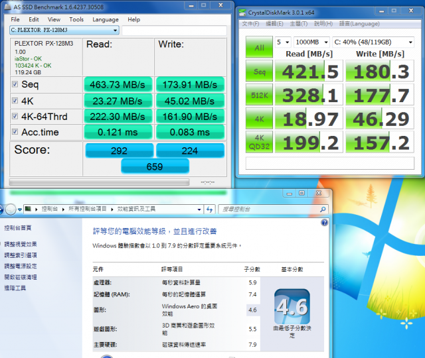This screenshot has height=358, width=425.
Task: Click the 4K read value 23.27 MB/s
Action: (x=118, y=101)
